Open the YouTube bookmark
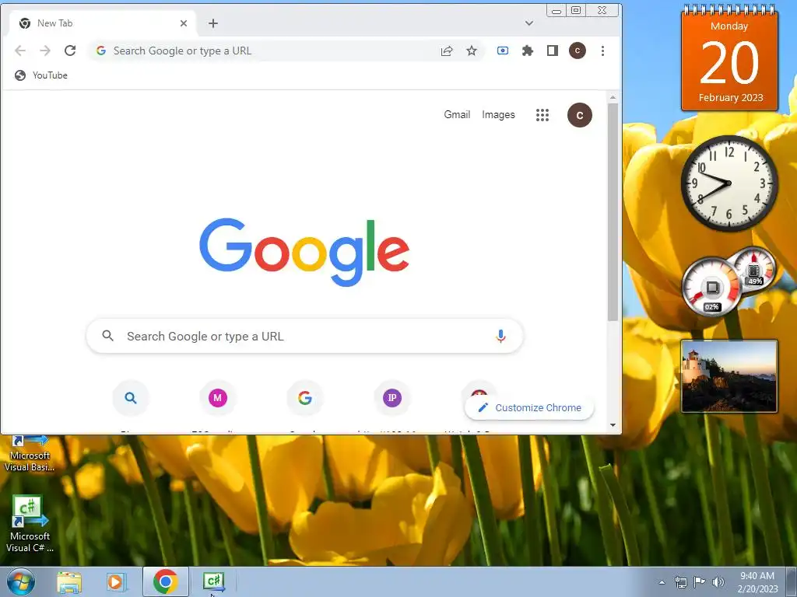 pyautogui.click(x=41, y=75)
